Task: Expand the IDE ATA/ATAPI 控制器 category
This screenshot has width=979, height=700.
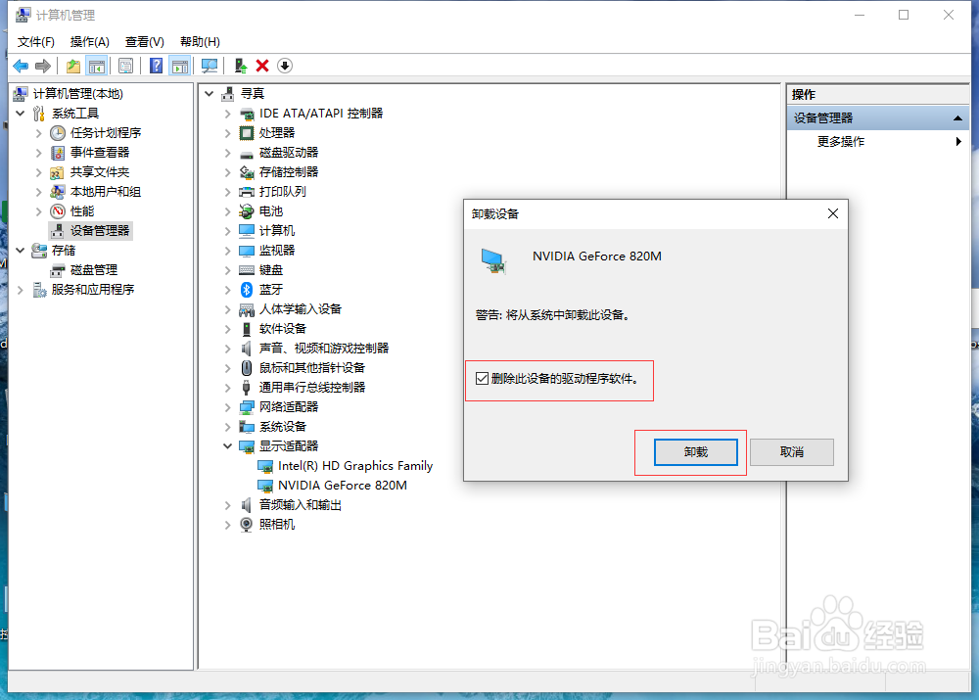Action: click(227, 114)
